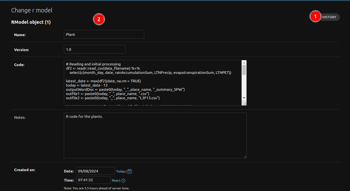Click the Code box scroll-up arrow
This screenshot has width=350, height=191.
(244, 62)
